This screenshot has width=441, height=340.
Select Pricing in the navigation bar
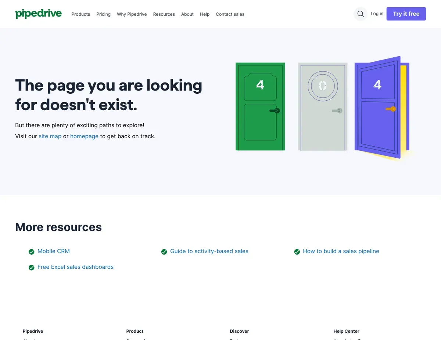[103, 14]
